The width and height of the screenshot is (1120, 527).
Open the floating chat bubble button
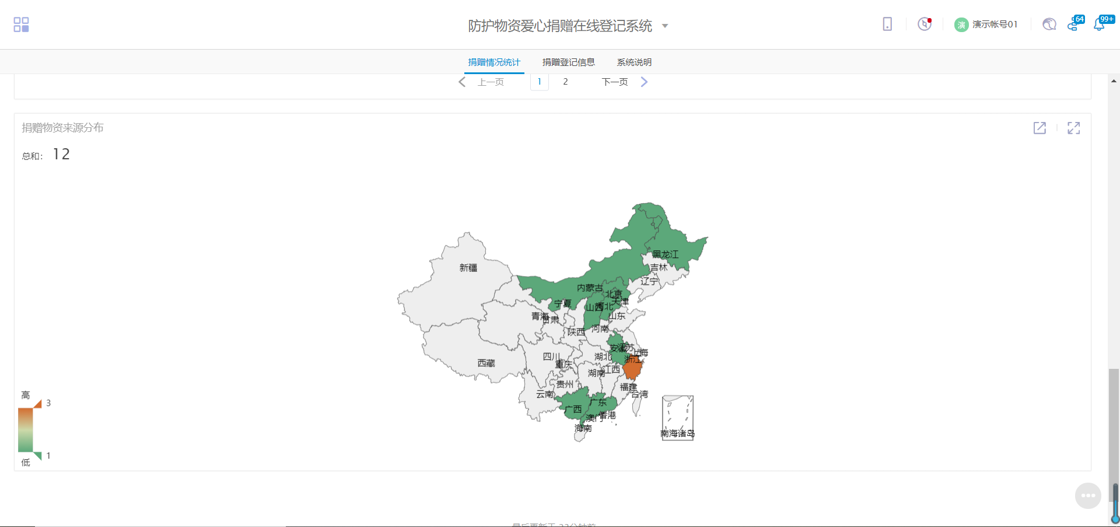[1088, 496]
